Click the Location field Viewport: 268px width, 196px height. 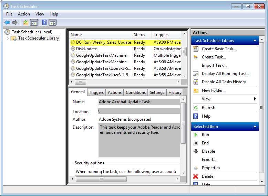click(x=139, y=111)
